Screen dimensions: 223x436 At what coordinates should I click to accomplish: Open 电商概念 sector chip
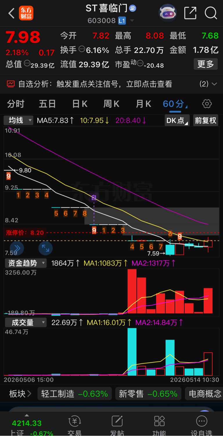click(204, 394)
